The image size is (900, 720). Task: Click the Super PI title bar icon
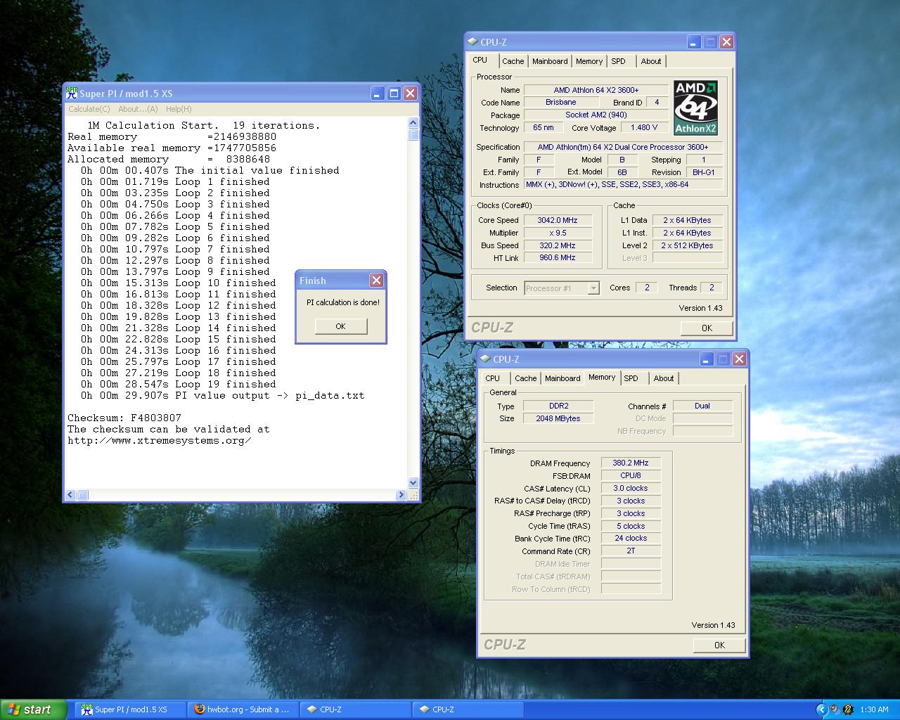[x=72, y=93]
